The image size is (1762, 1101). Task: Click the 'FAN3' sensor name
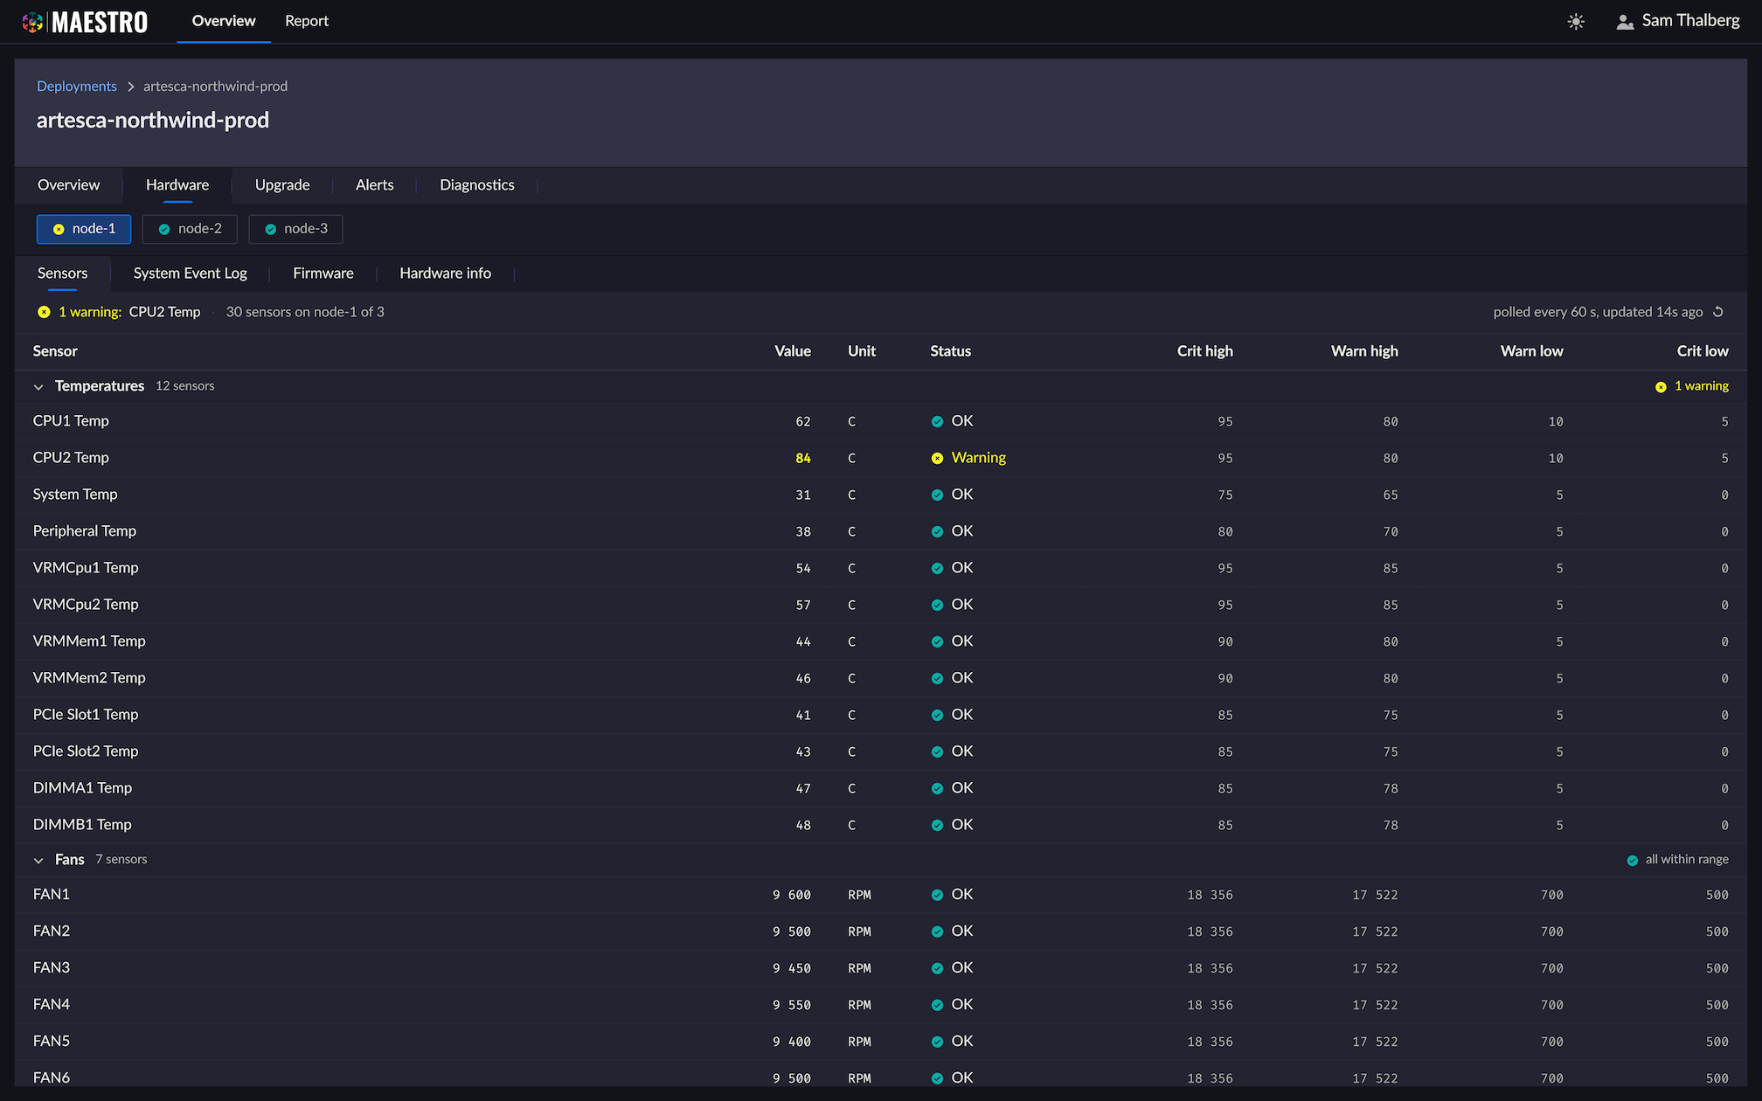pos(52,968)
